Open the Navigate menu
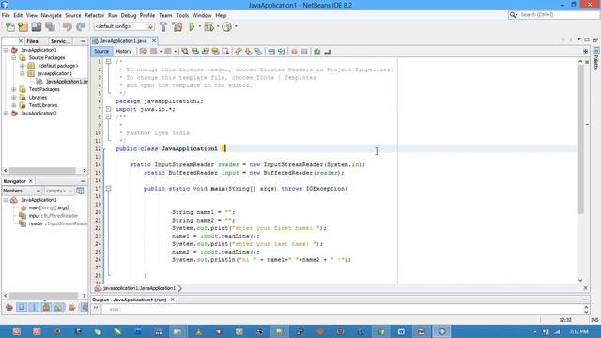 tap(51, 15)
